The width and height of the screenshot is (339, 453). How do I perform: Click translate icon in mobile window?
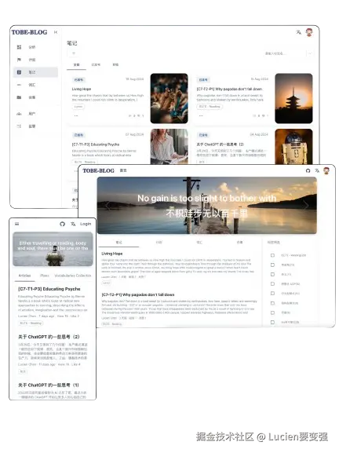(73, 224)
